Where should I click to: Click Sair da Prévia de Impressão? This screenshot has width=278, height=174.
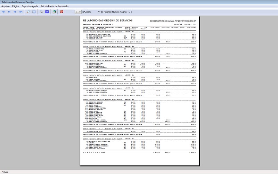(55, 6)
